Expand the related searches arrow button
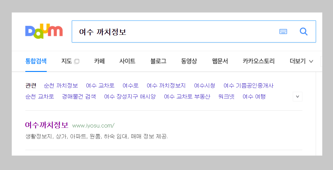This screenshot has height=170, width=333. coord(297,97)
